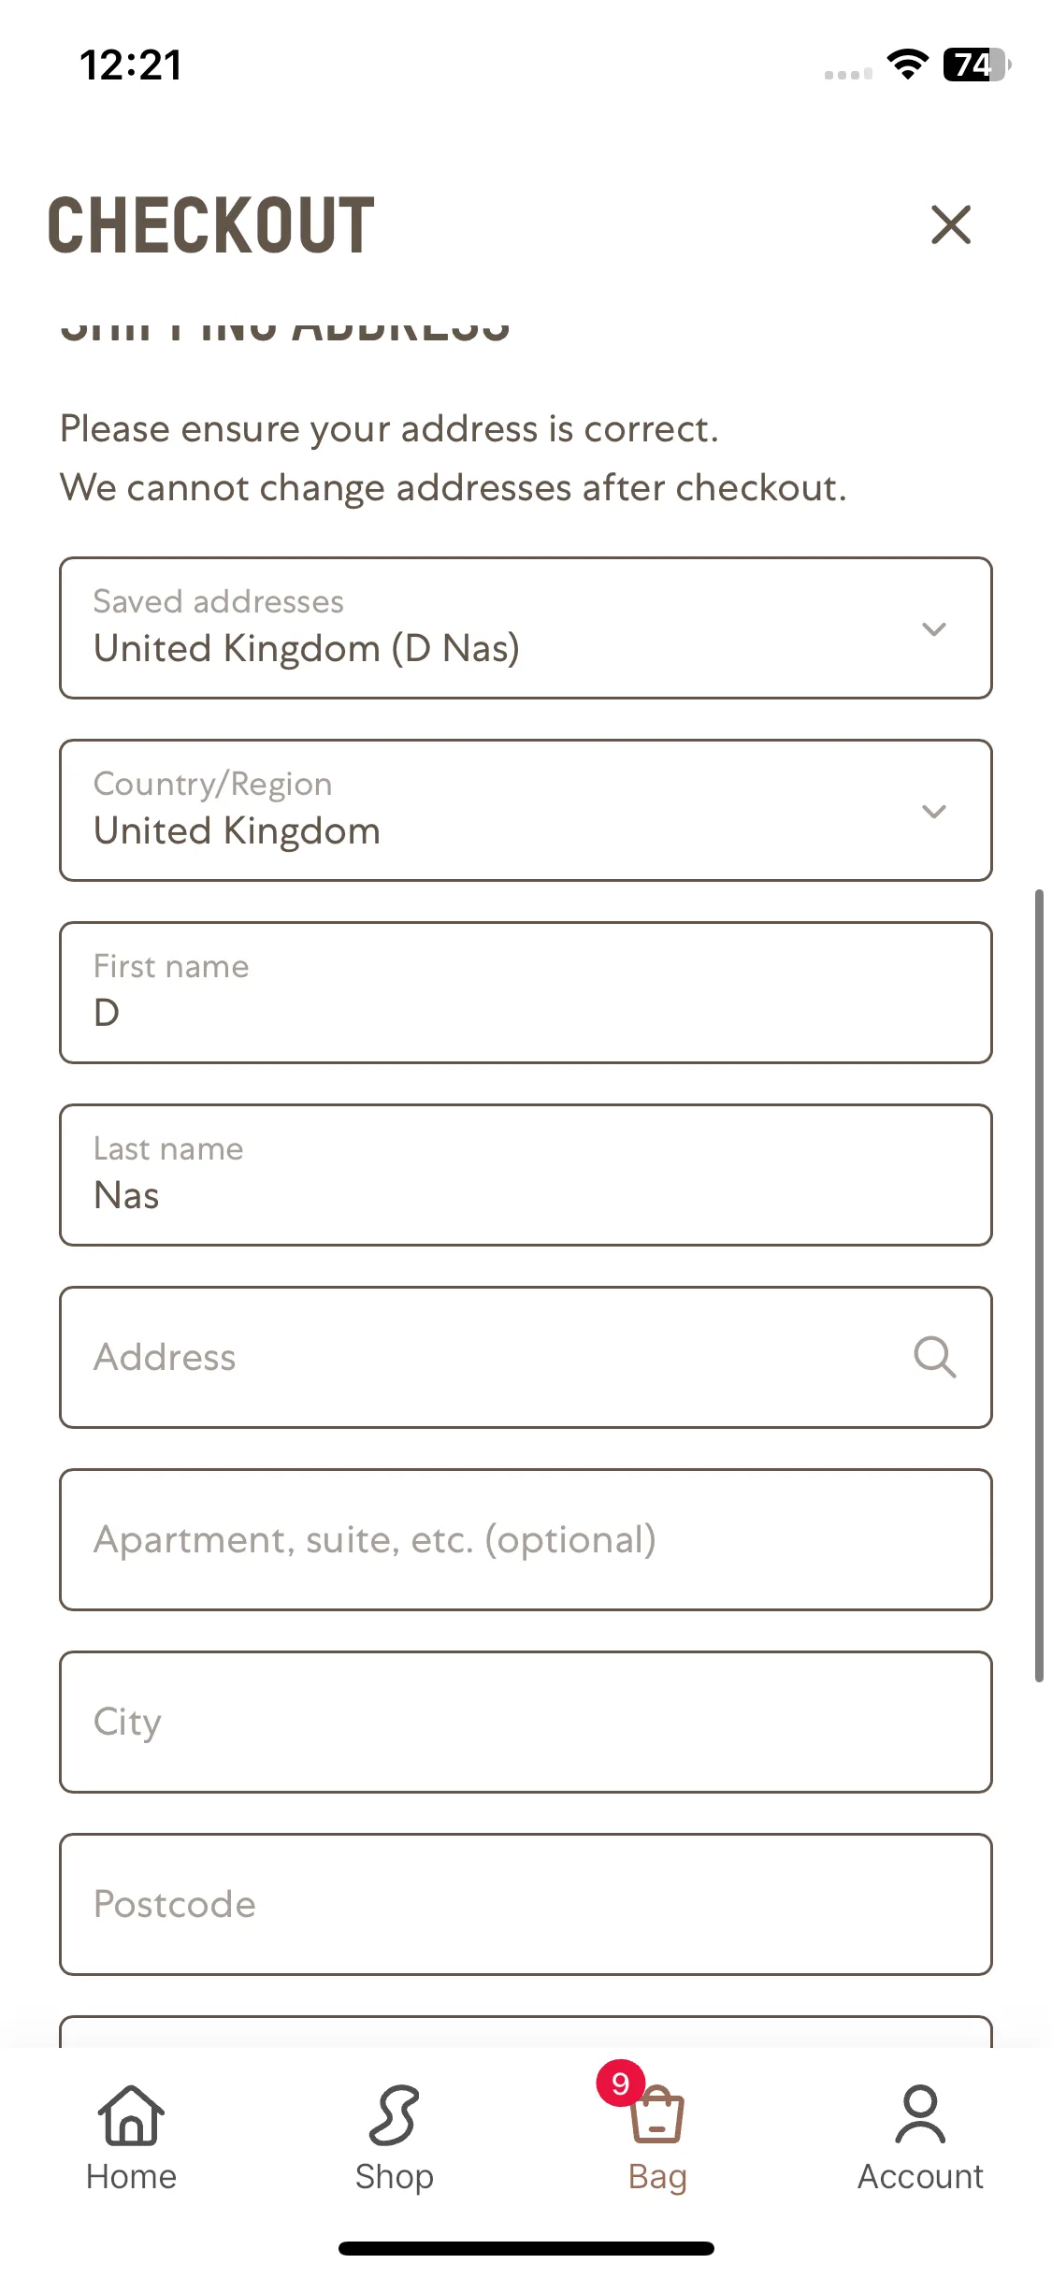Open the Shop S-logo icon
Viewport: 1052px width, 2278px height.
click(x=394, y=2115)
